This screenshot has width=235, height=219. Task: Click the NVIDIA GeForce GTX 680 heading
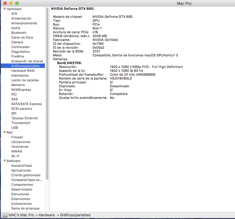[x=73, y=9]
